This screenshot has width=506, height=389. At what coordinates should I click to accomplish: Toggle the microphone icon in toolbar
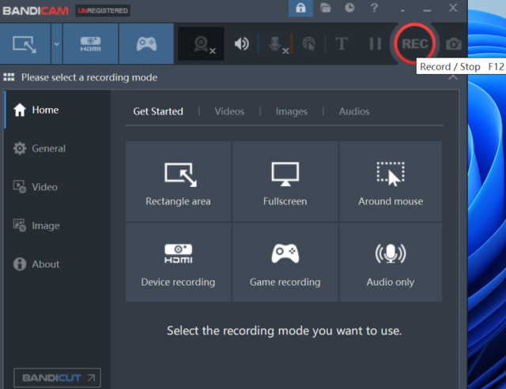276,44
